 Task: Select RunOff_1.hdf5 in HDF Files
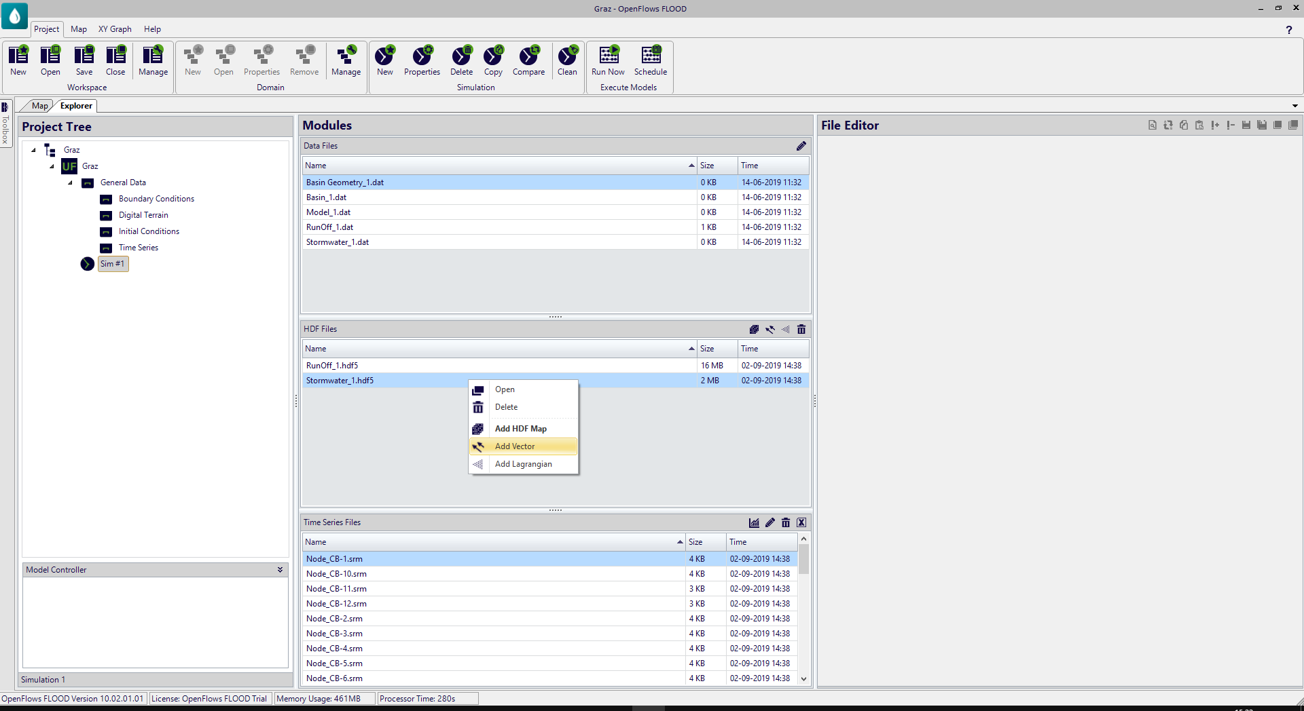click(556, 366)
